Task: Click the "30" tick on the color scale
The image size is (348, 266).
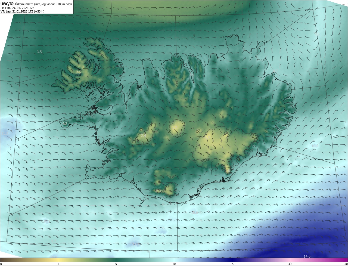Action: pos(290,264)
